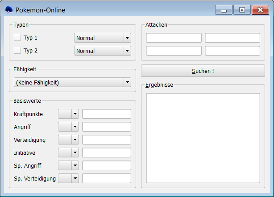Click the Pokemon-Online title bar icon
This screenshot has height=197, width=274.
coord(9,10)
